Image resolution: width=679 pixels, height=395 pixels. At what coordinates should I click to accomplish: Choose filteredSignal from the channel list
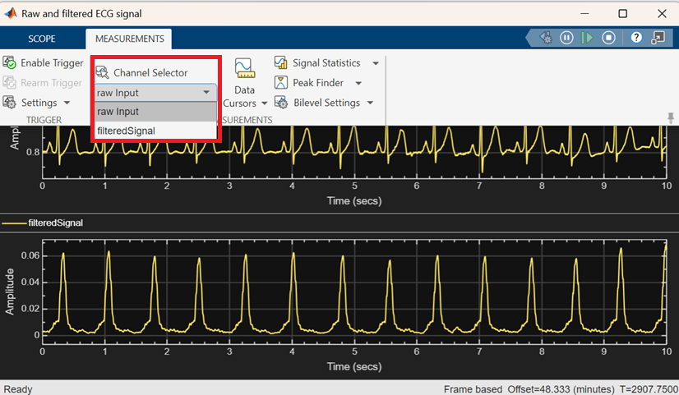[126, 131]
